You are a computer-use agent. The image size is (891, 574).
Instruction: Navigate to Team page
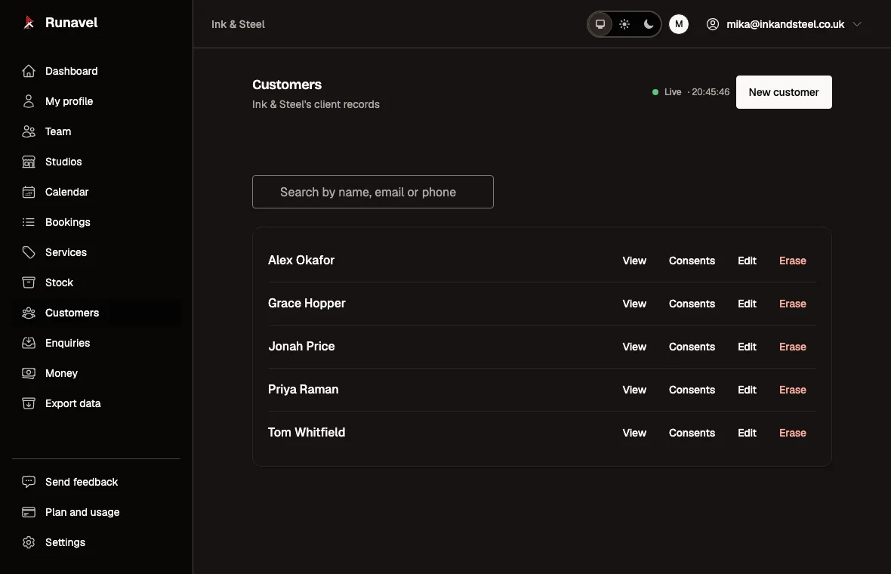(x=97, y=131)
